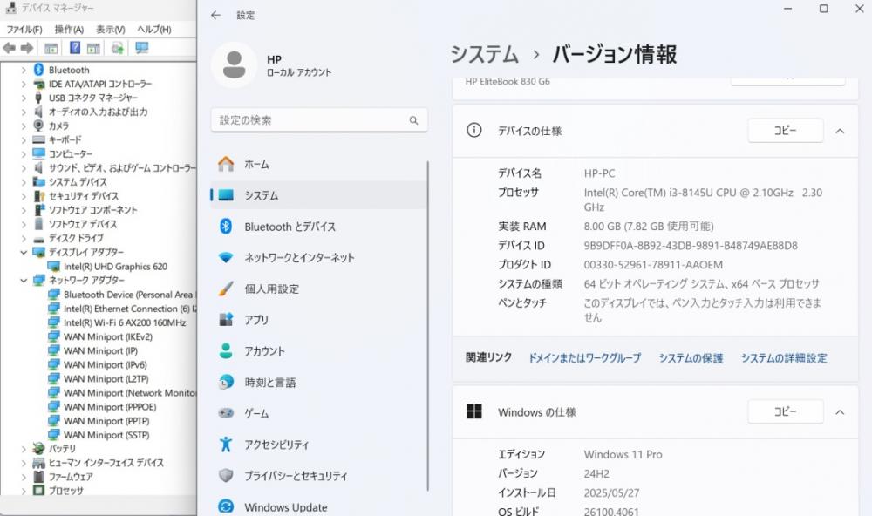The width and height of the screenshot is (872, 516).
Task: Open the 表示(V) menu
Action: 110,30
